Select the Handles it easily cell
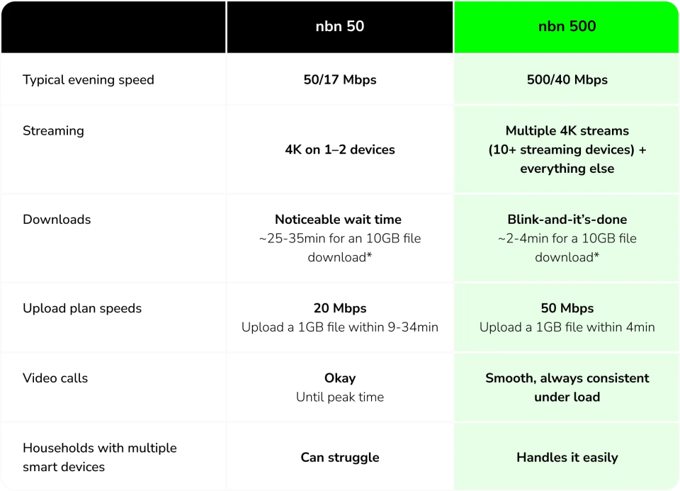Image resolution: width=680 pixels, height=491 pixels. [567, 457]
